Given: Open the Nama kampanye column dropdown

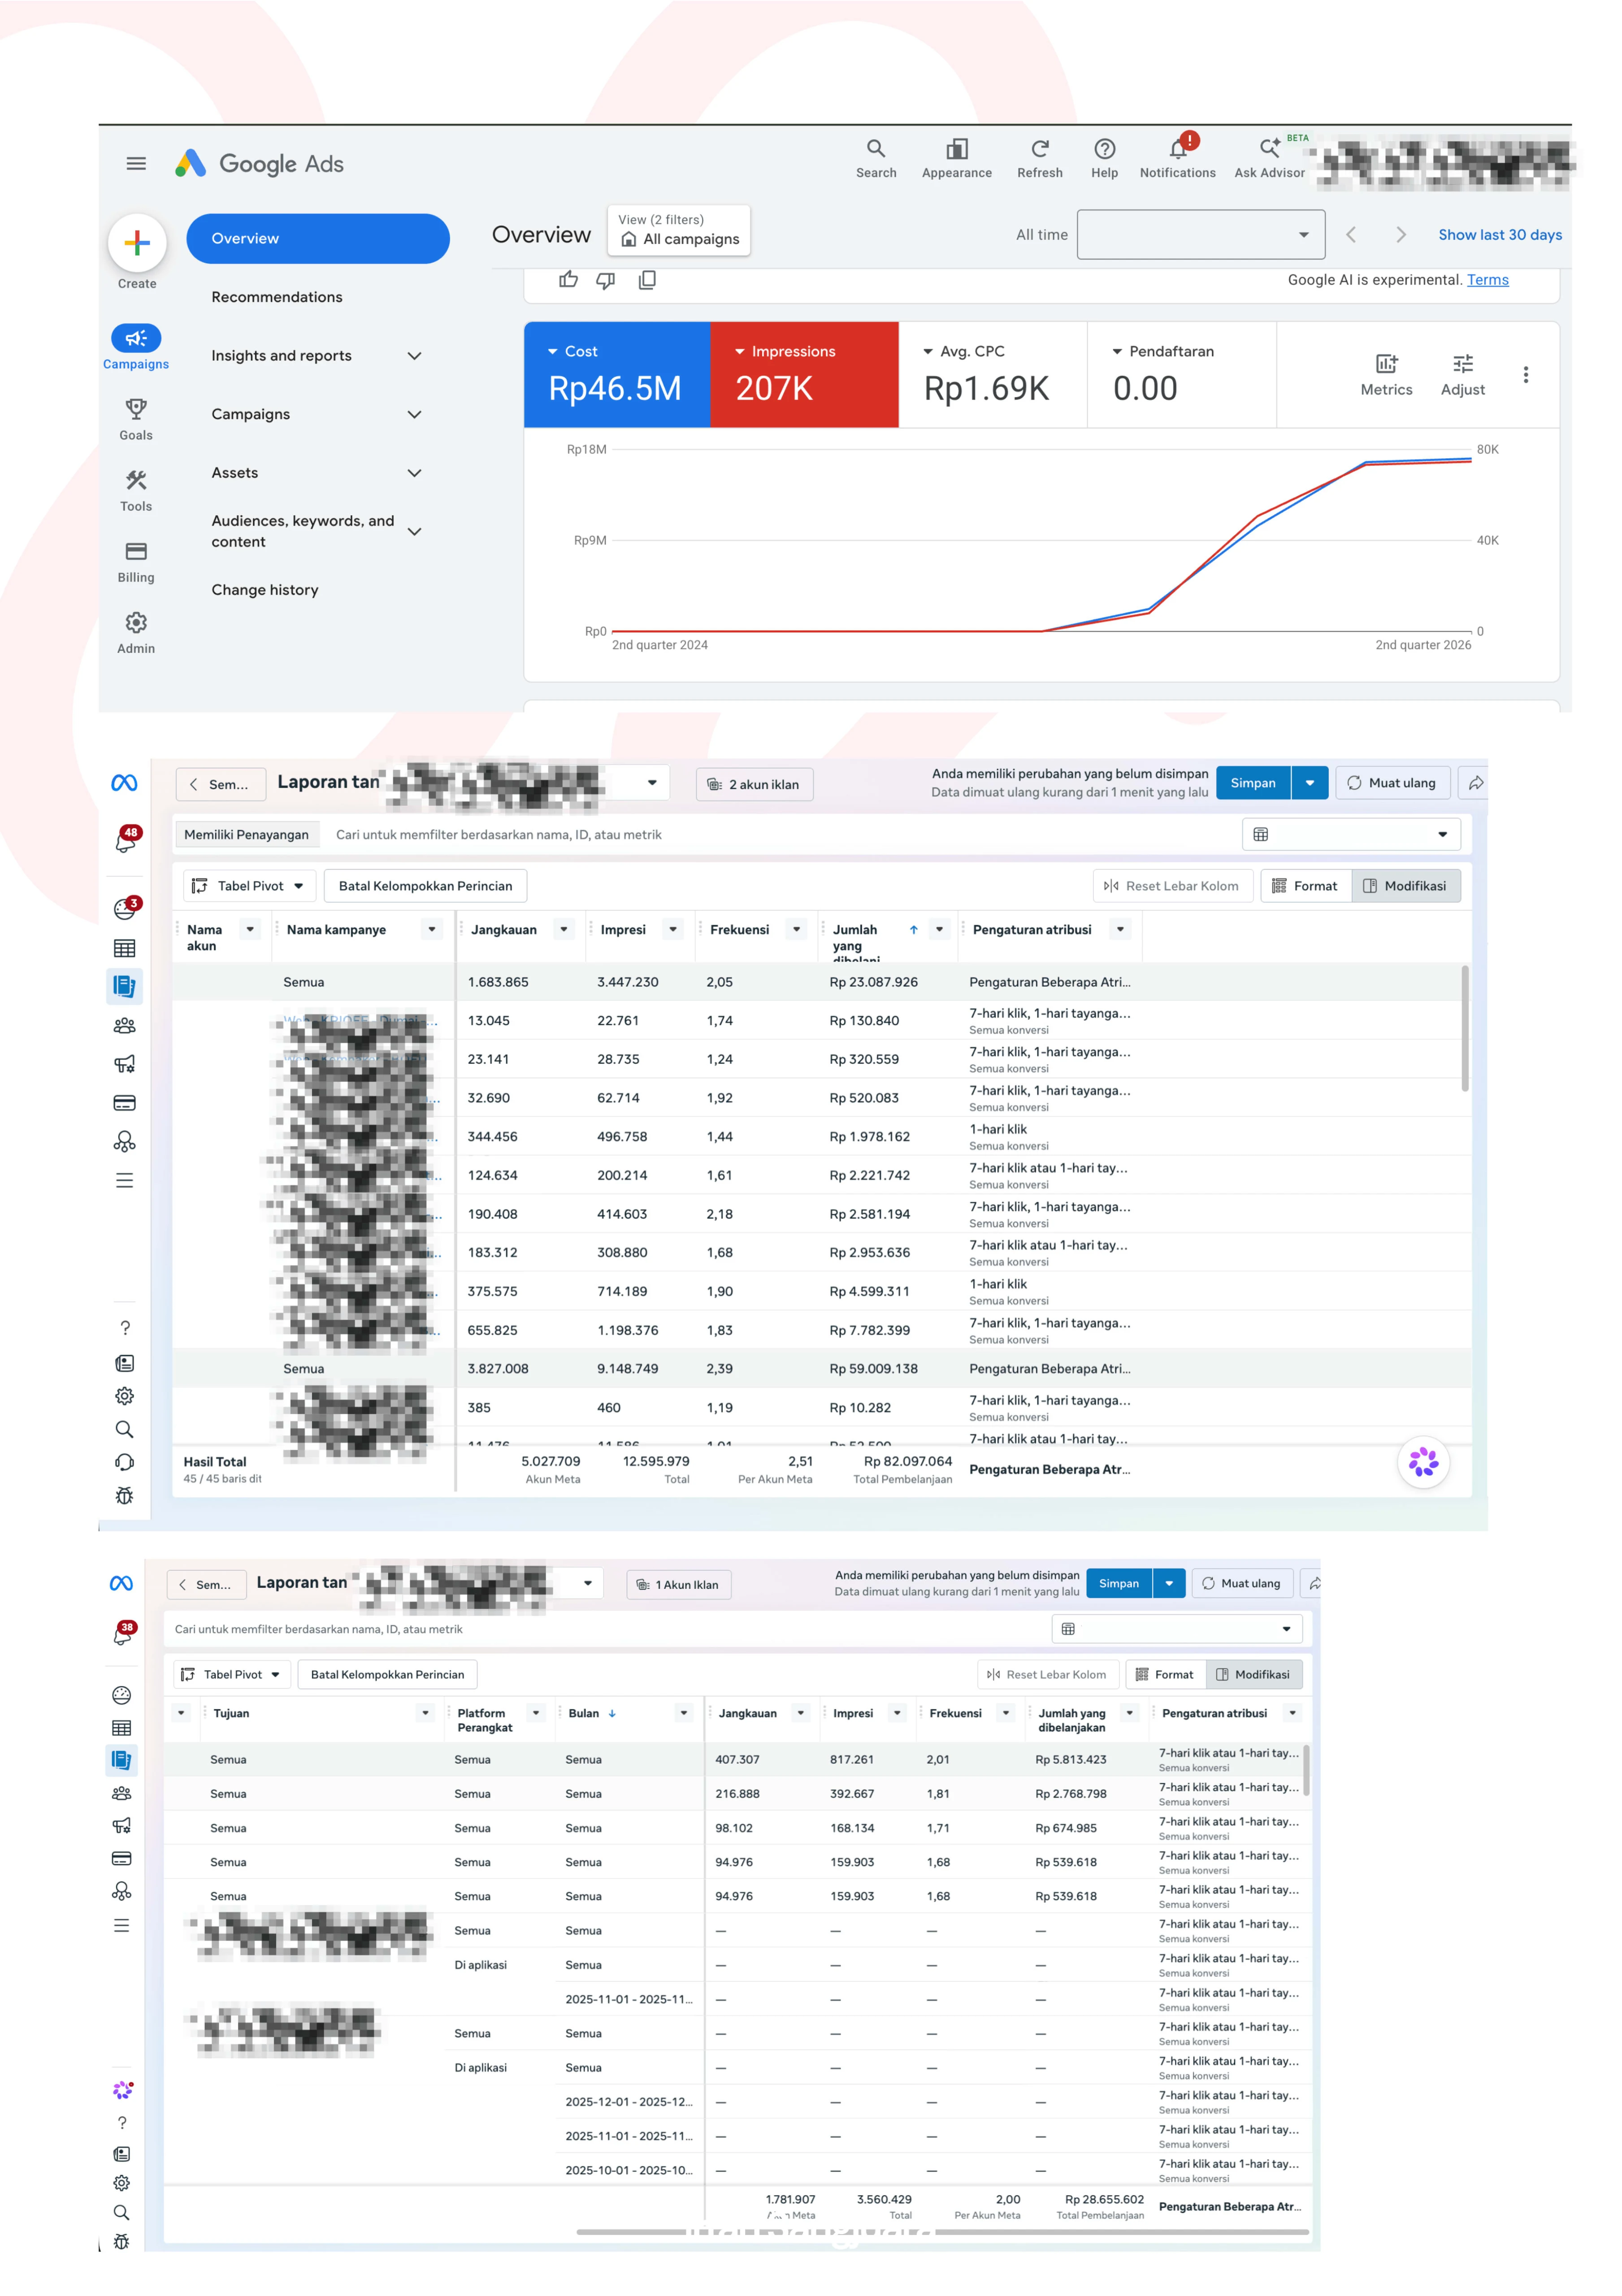Looking at the screenshot, I should coord(432,930).
